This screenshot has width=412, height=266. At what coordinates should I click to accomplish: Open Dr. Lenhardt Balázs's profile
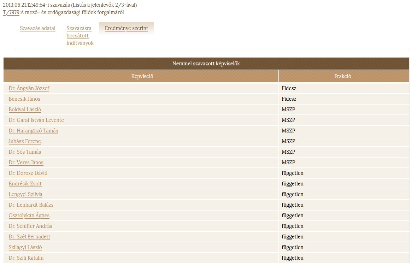point(31,205)
